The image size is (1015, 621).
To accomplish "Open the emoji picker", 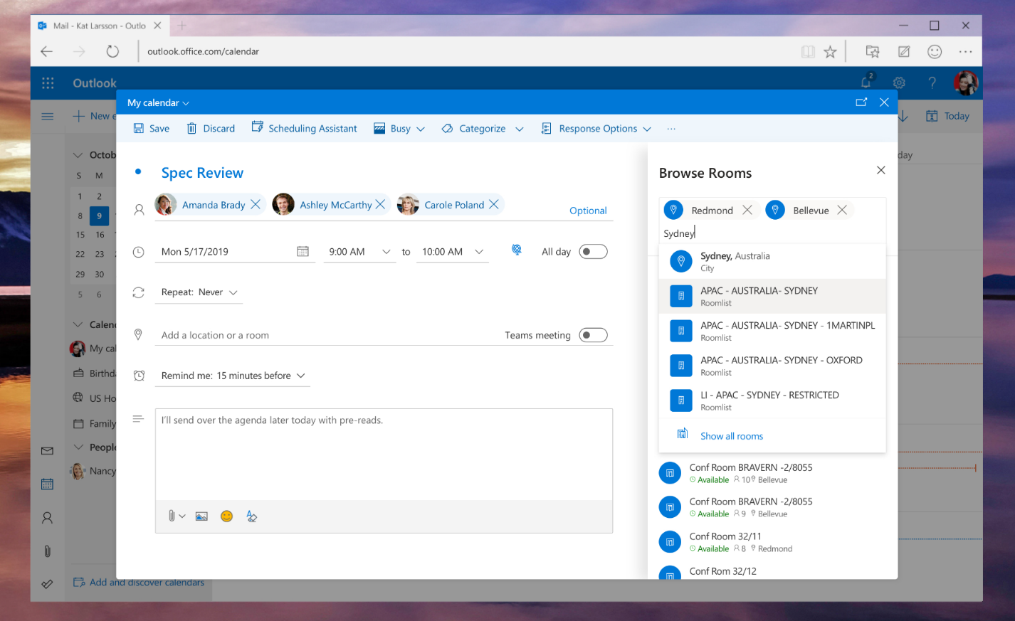I will [x=226, y=516].
